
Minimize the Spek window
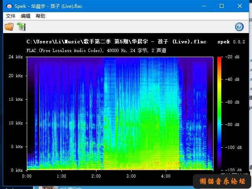204,6
